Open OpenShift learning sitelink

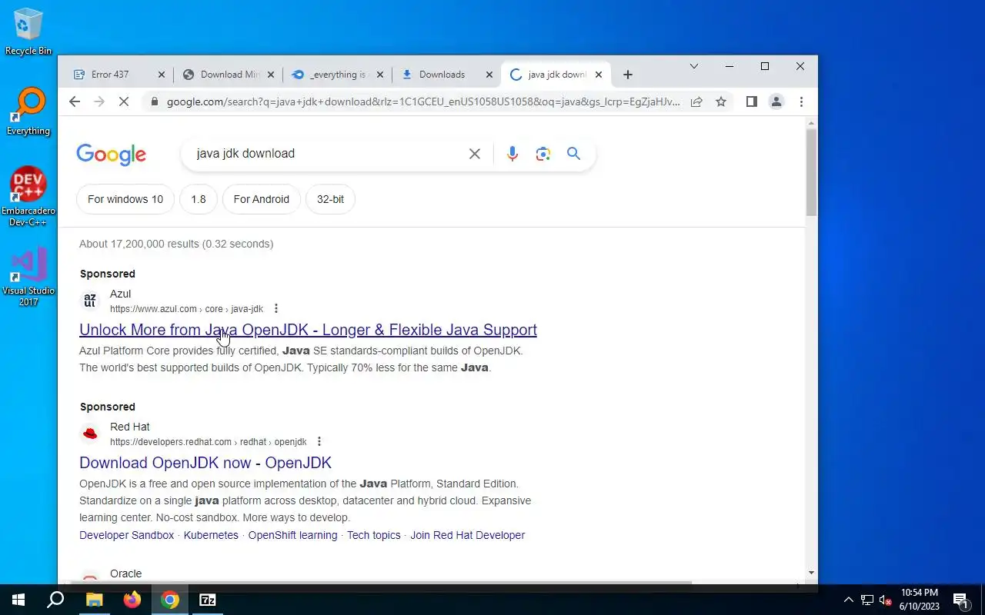pos(292,535)
